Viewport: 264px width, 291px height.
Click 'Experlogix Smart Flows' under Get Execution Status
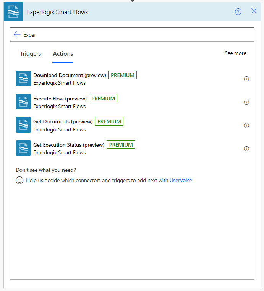tap(59, 152)
